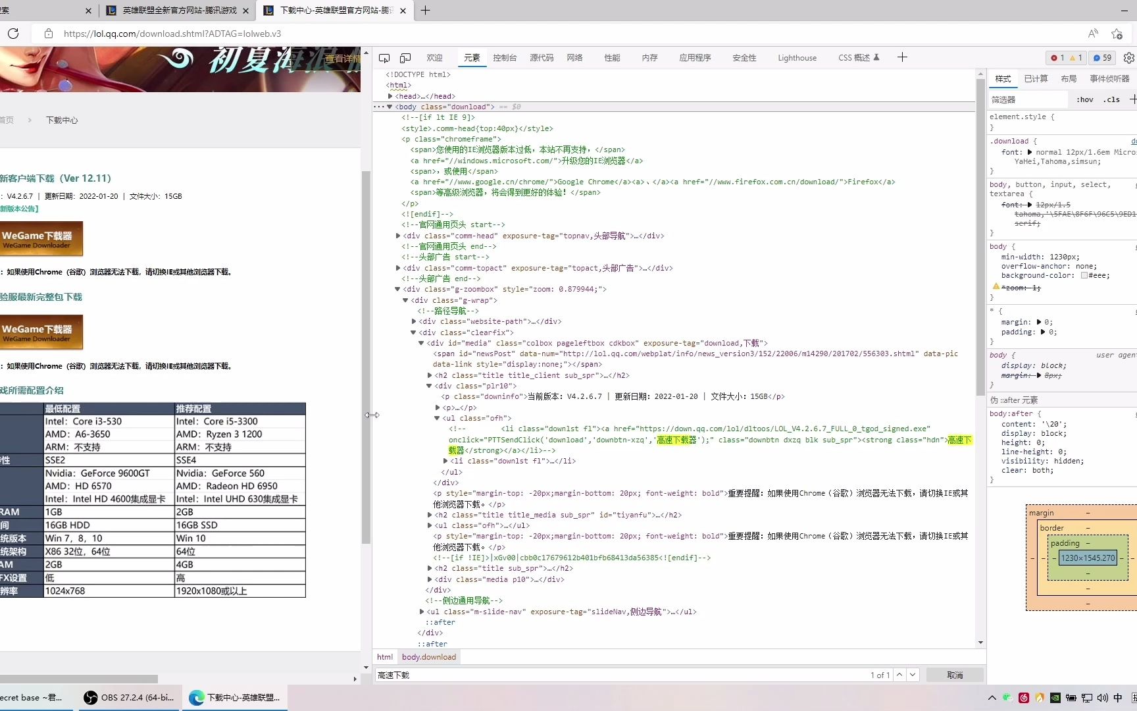Go to next search result arrow
The height and width of the screenshot is (711, 1137).
click(x=913, y=675)
